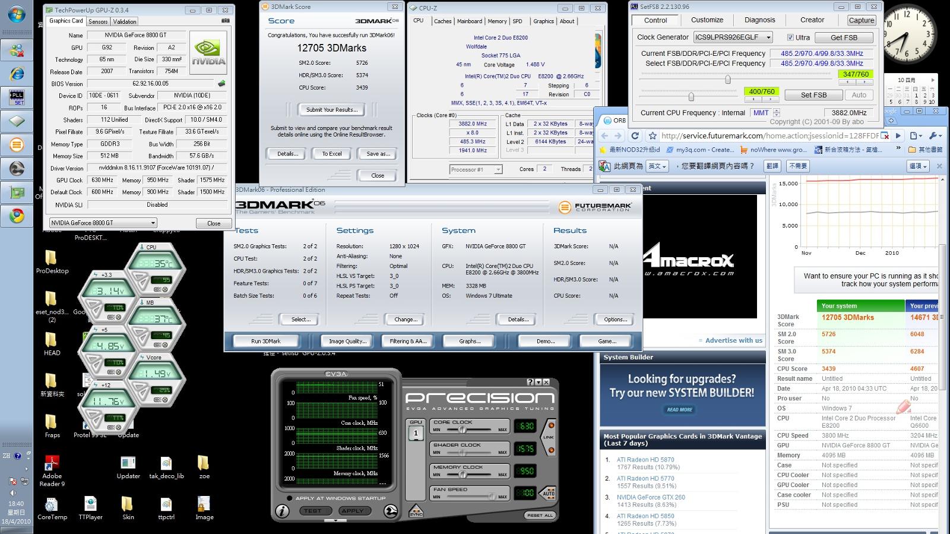Viewport: 950px width, 534px height.
Task: Open Adobe Reader 9 desktop shortcut
Action: (52, 471)
